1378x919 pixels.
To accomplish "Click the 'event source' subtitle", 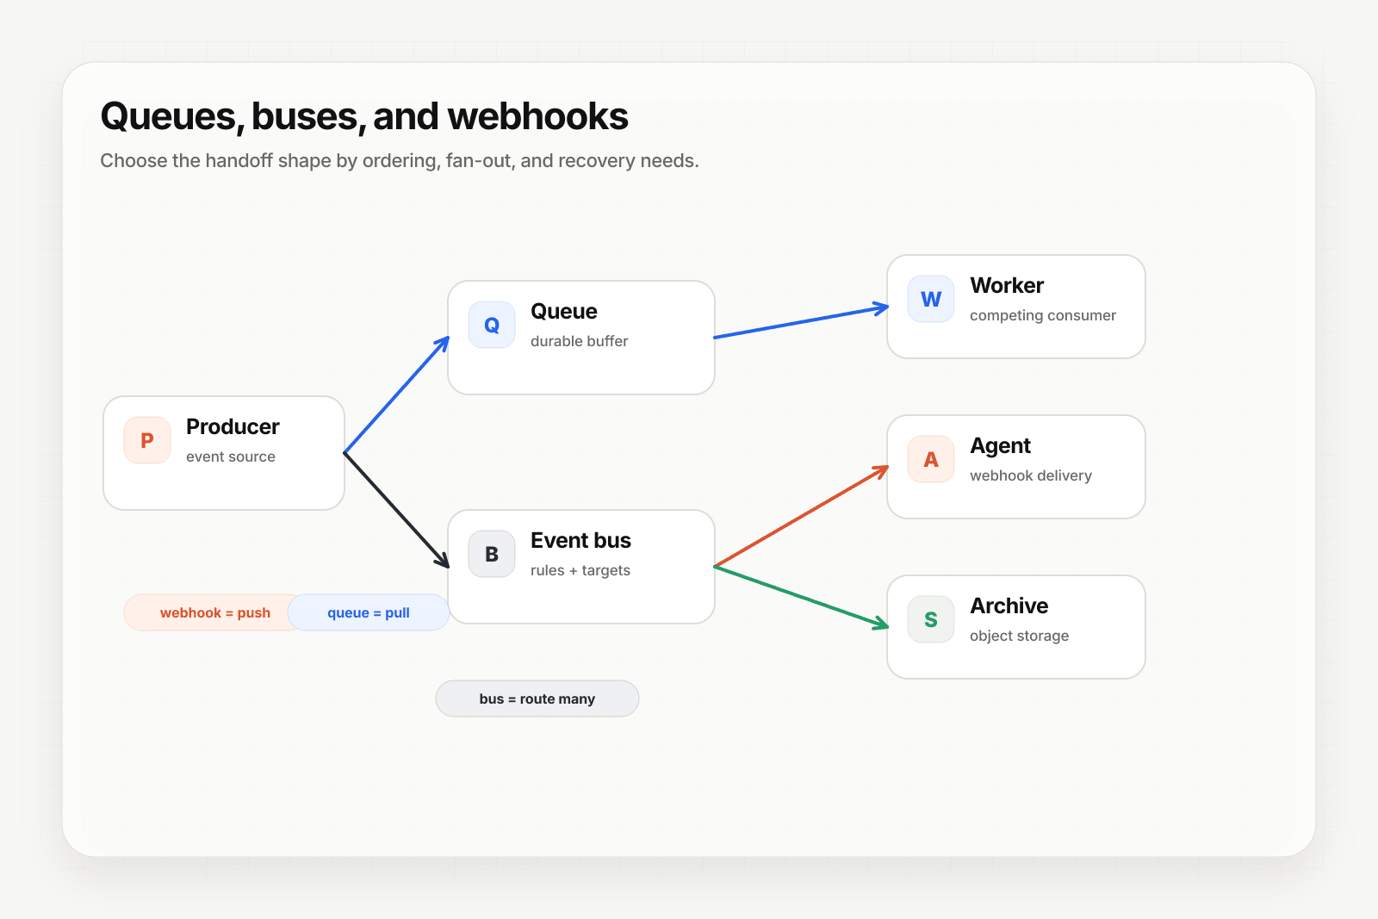I will [x=231, y=456].
